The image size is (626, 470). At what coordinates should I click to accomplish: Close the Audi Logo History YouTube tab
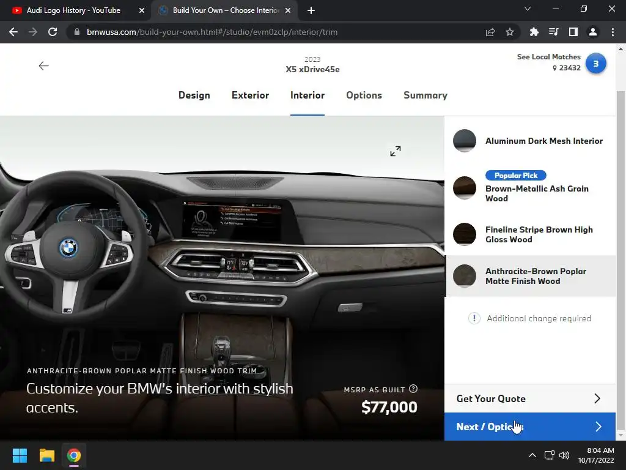click(141, 11)
